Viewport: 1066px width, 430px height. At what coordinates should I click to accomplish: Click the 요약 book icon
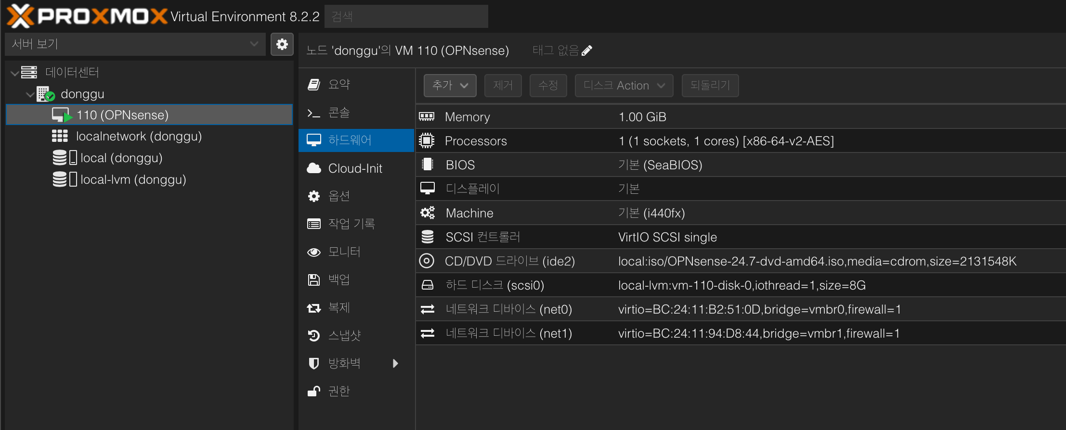pyautogui.click(x=314, y=85)
